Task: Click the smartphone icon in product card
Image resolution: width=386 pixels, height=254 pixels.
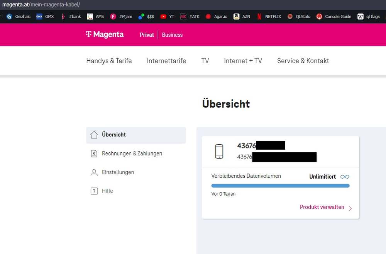Action: 219,151
